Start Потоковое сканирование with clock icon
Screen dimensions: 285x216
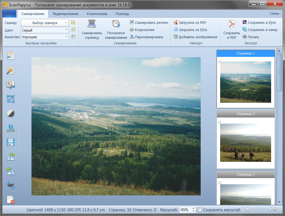tap(116, 24)
